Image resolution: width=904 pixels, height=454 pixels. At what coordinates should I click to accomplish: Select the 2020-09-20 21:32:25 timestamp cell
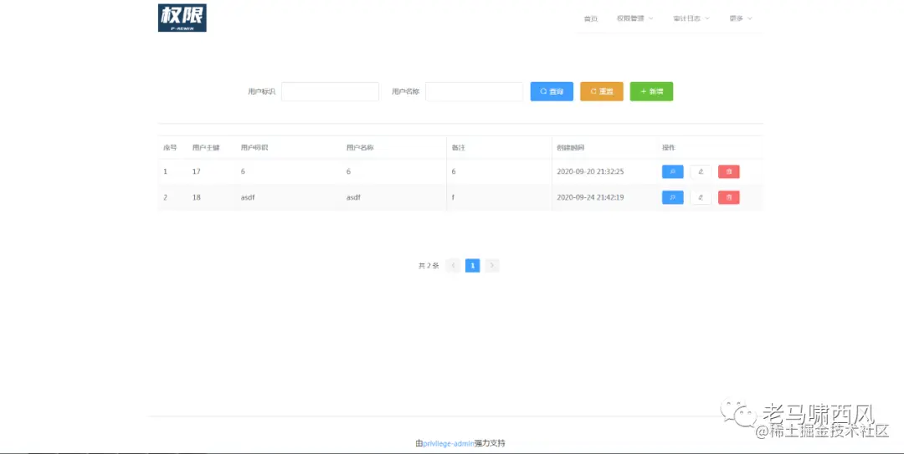pyautogui.click(x=590, y=171)
